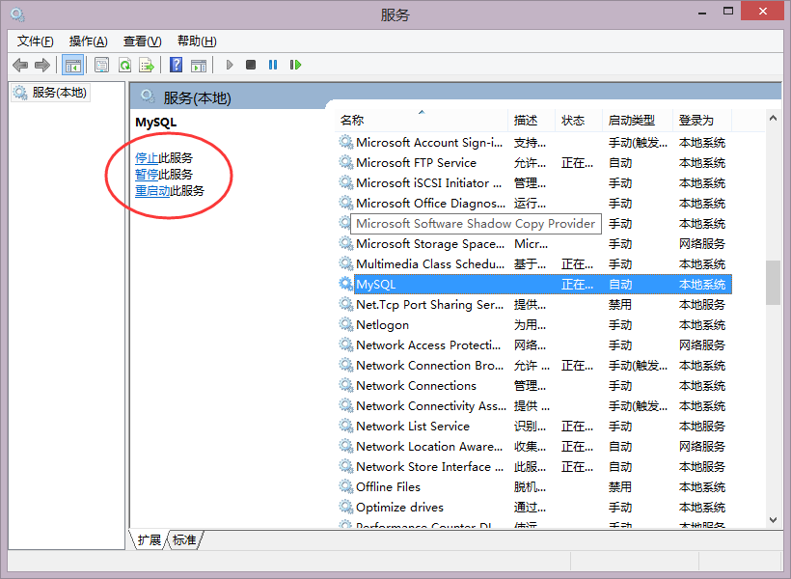Click gear icon beside Netlogon
This screenshot has height=579, width=791.
(x=345, y=324)
